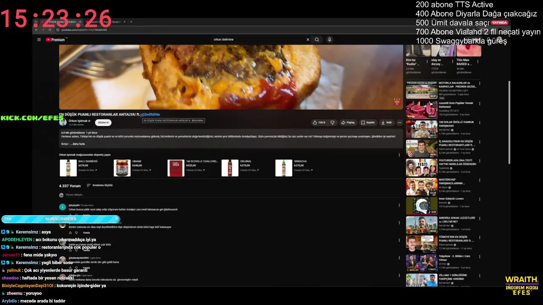Click the magnifier search button

tap(317, 39)
